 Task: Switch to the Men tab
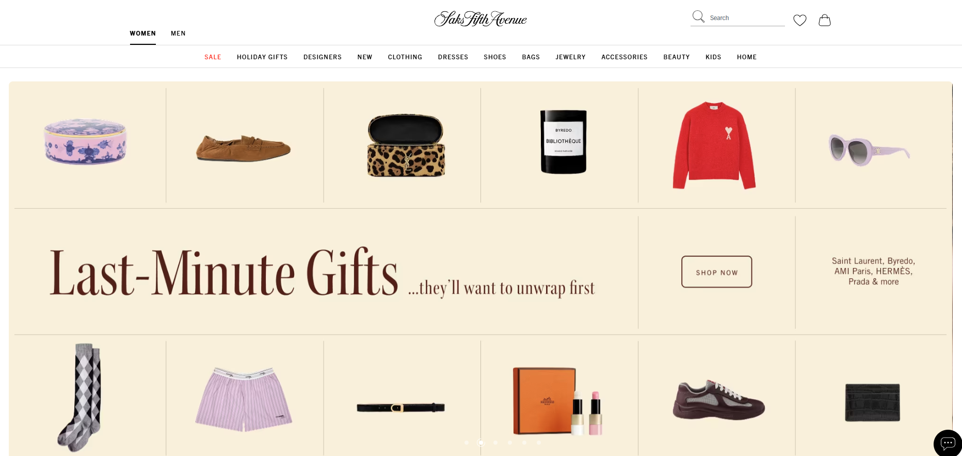point(178,33)
